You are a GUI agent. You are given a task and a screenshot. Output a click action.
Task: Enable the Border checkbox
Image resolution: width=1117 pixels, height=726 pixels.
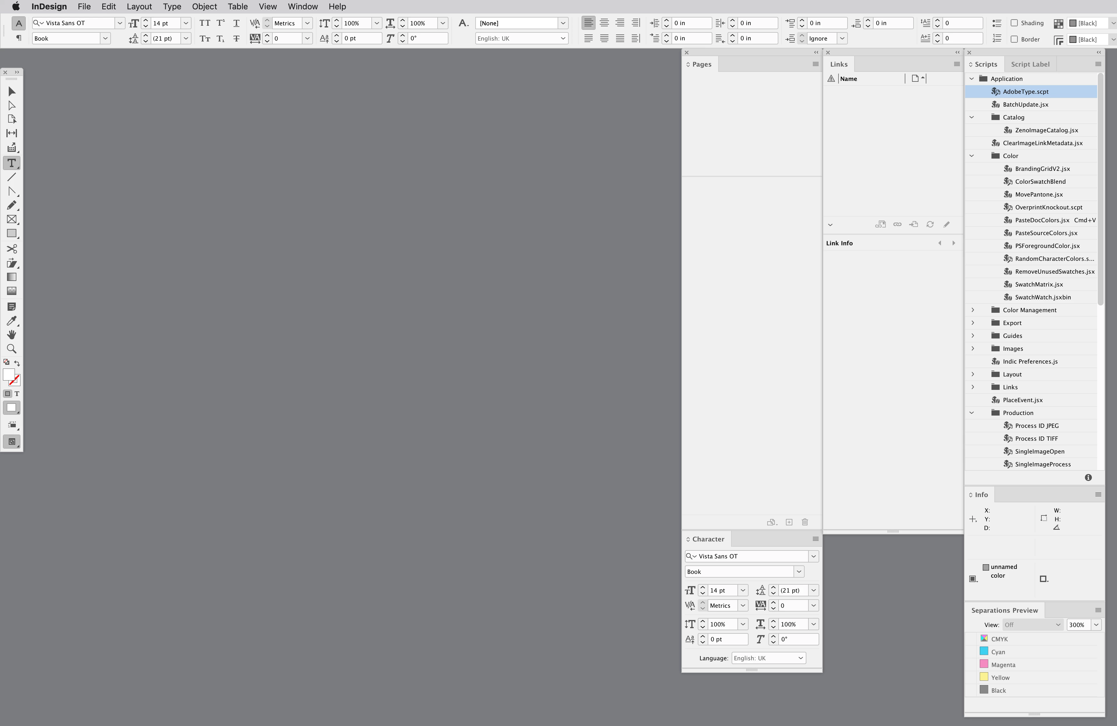pos(1014,39)
